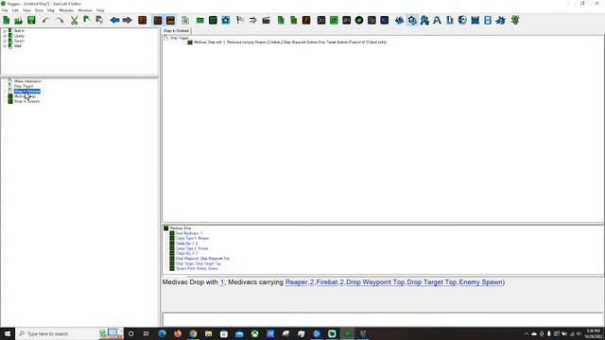Click the green New Folder icon
The width and height of the screenshot is (605, 340).
199,21
